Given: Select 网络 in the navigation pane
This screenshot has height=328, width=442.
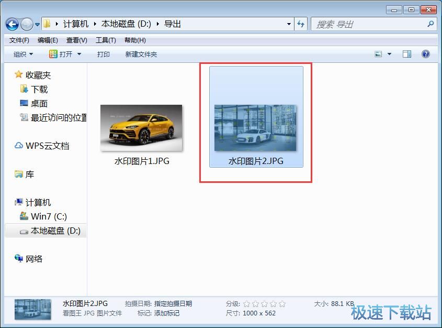Looking at the screenshot, I should [34, 259].
